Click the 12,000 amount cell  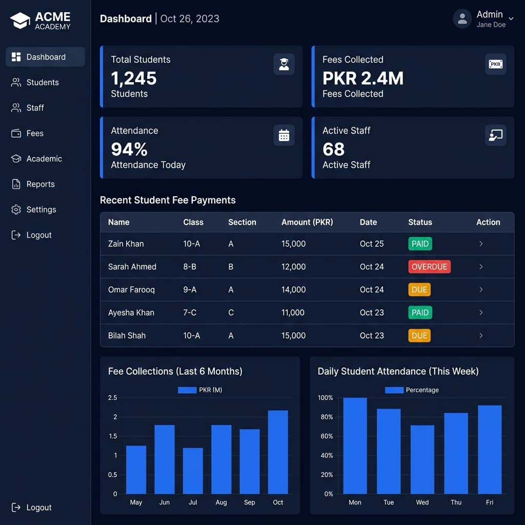point(293,267)
